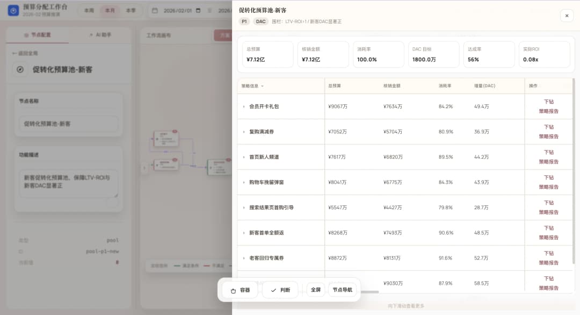Expand the 会员开卡礼包 strategy row
The width and height of the screenshot is (580, 315).
(x=243, y=106)
